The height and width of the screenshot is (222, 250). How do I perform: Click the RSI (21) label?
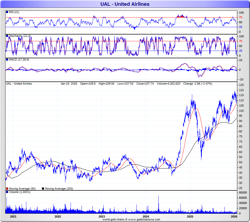pos(14,12)
